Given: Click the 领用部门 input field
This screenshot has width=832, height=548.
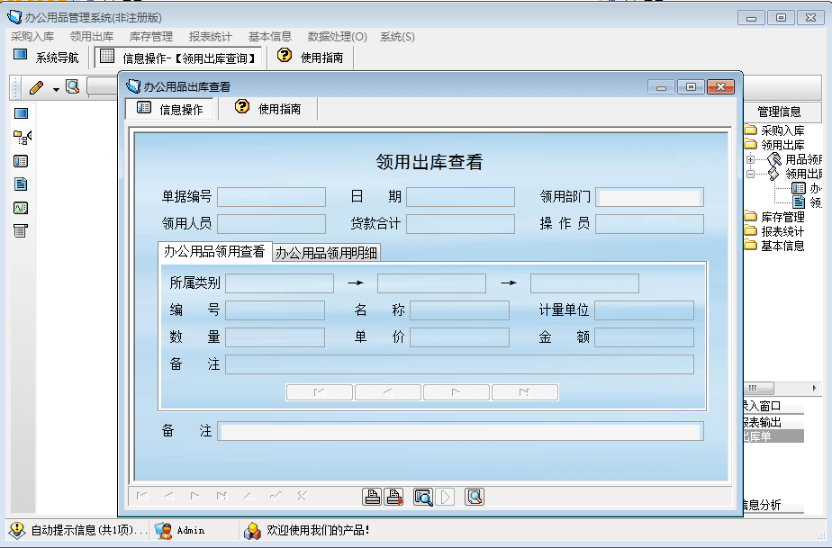Looking at the screenshot, I should click(649, 197).
